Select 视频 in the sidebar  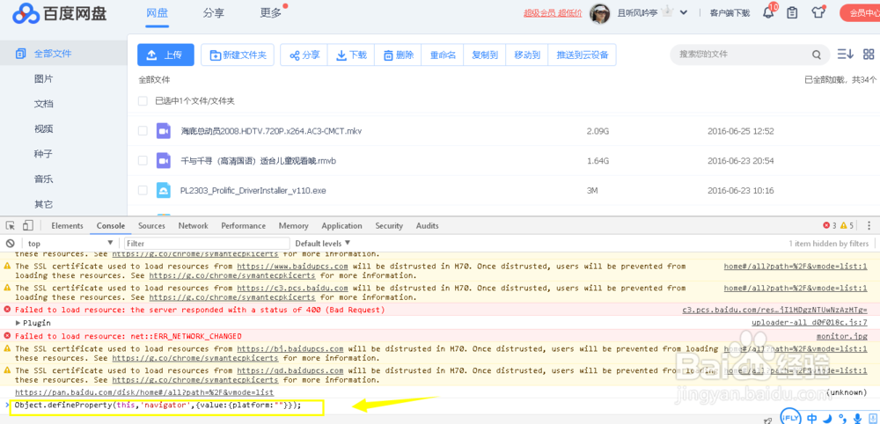43,129
